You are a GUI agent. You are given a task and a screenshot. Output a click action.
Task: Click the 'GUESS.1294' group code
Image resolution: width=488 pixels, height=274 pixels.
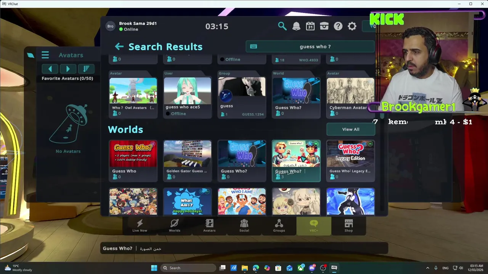pyautogui.click(x=253, y=114)
